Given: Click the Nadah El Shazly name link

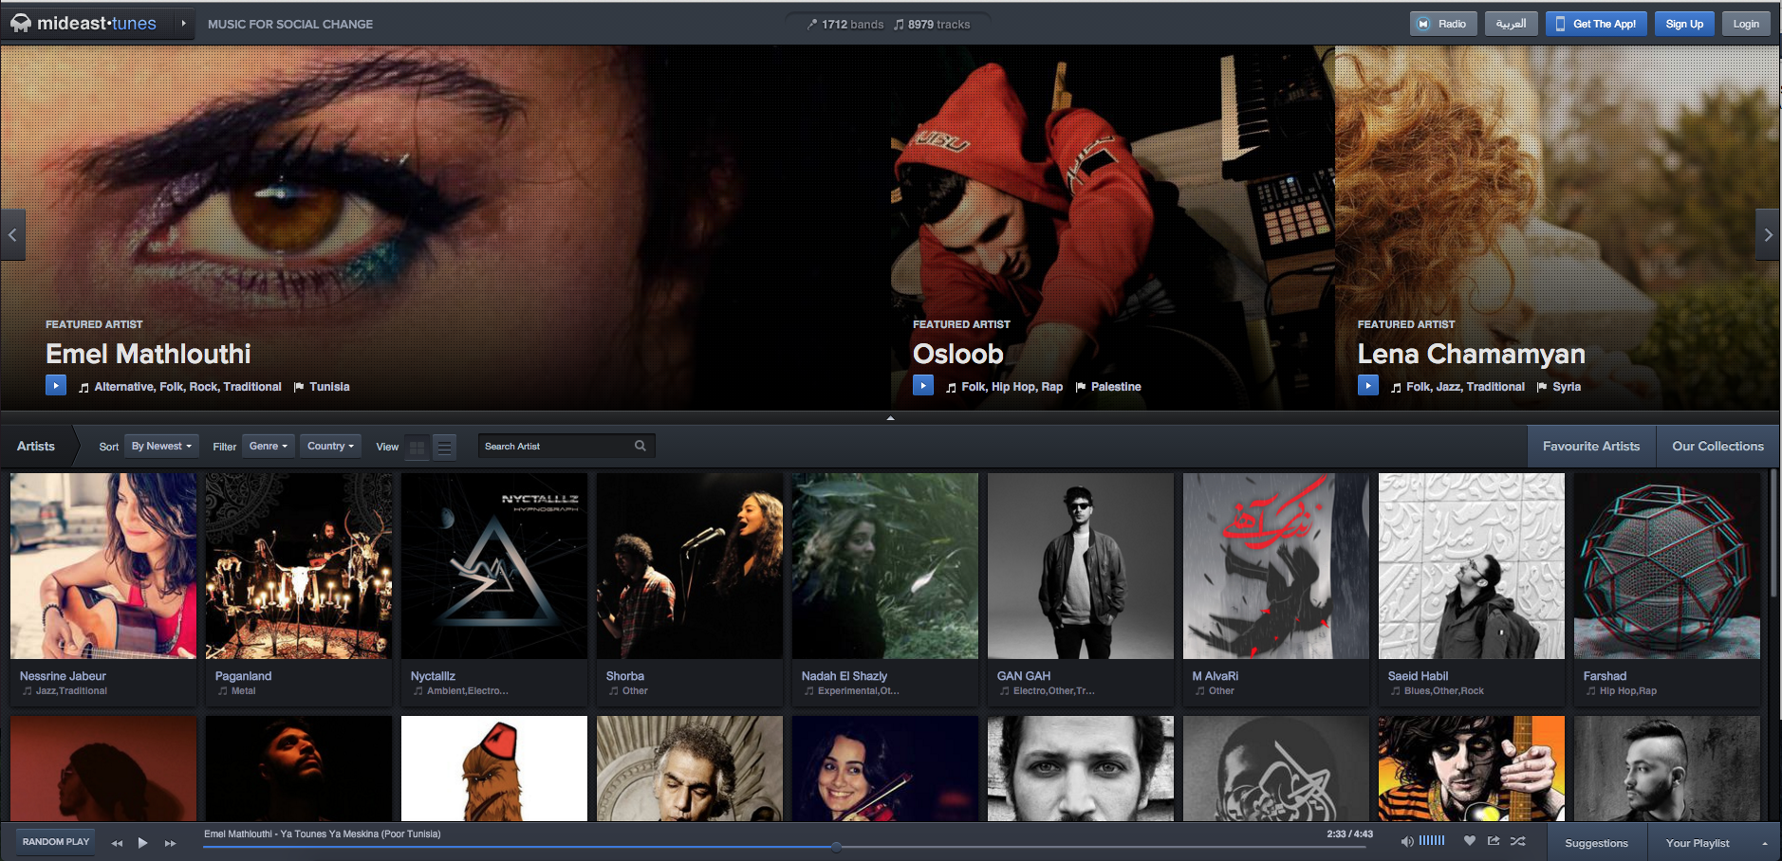Looking at the screenshot, I should 845,676.
